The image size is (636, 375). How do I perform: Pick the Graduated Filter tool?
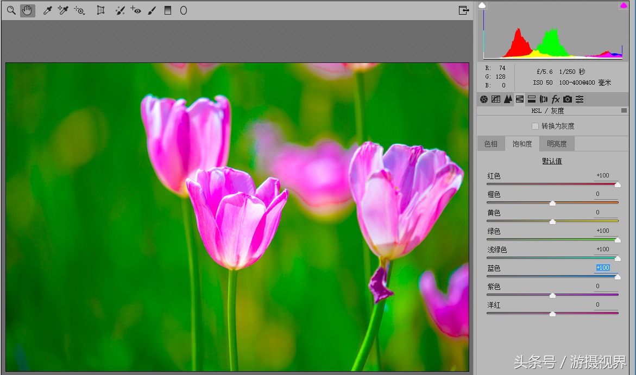(168, 10)
